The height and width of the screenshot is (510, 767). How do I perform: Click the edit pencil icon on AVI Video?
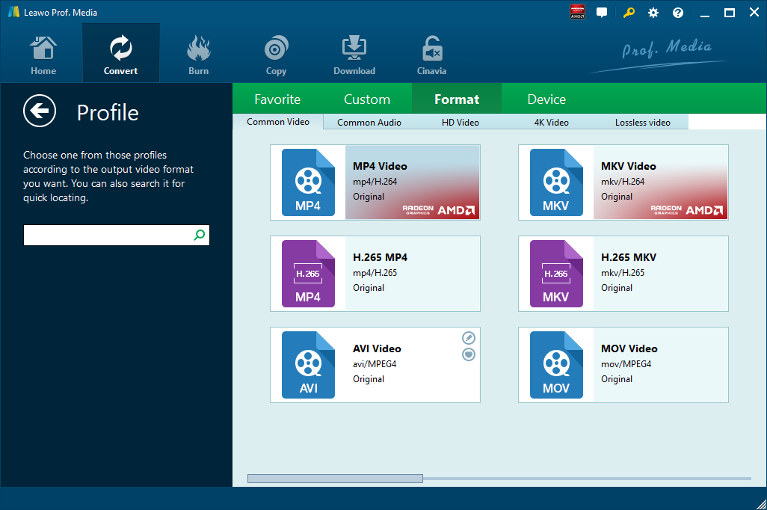[469, 338]
